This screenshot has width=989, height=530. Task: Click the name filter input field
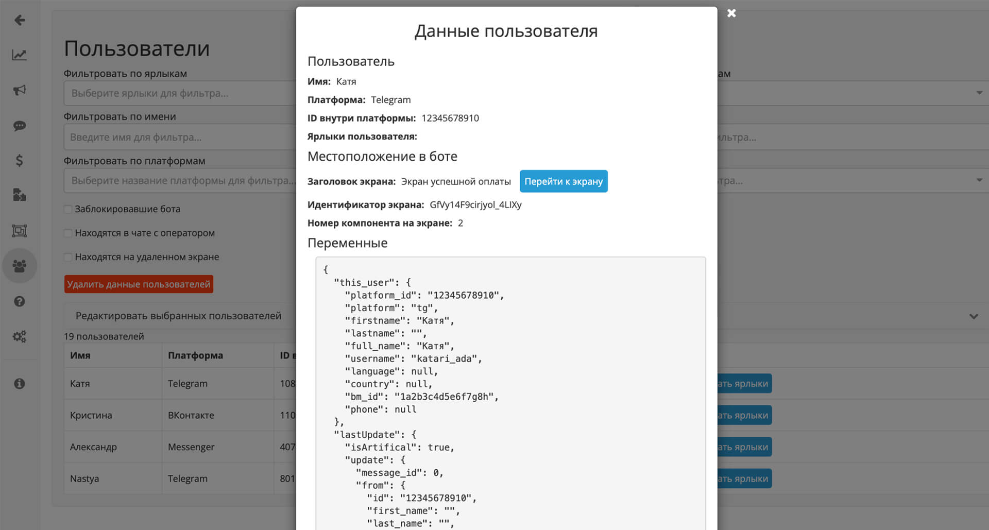coord(180,138)
